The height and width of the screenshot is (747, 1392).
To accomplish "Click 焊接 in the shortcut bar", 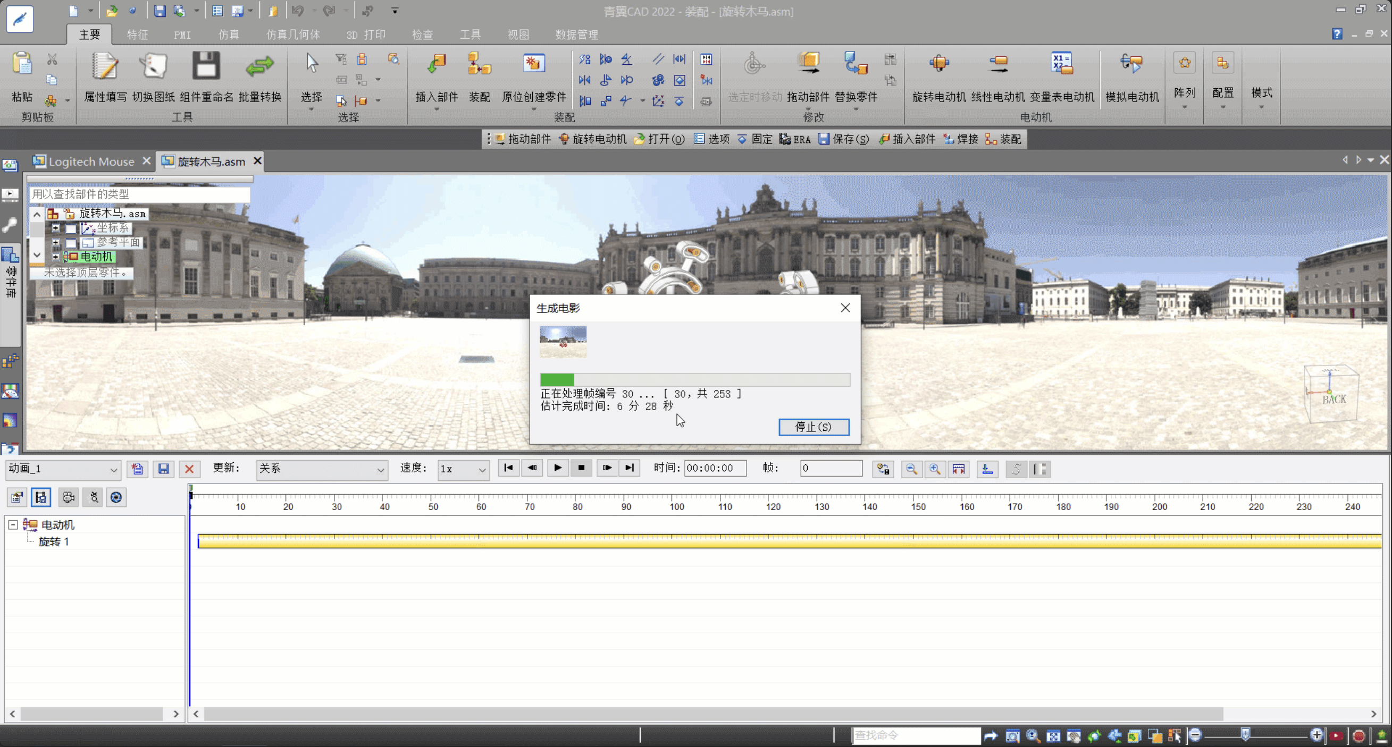I will coord(961,139).
